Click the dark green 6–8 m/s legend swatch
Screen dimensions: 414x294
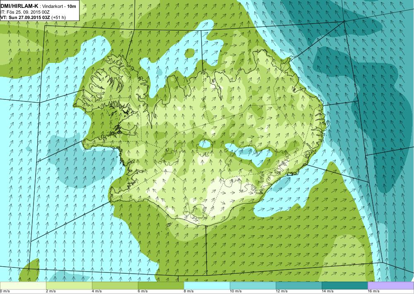tap(161, 286)
